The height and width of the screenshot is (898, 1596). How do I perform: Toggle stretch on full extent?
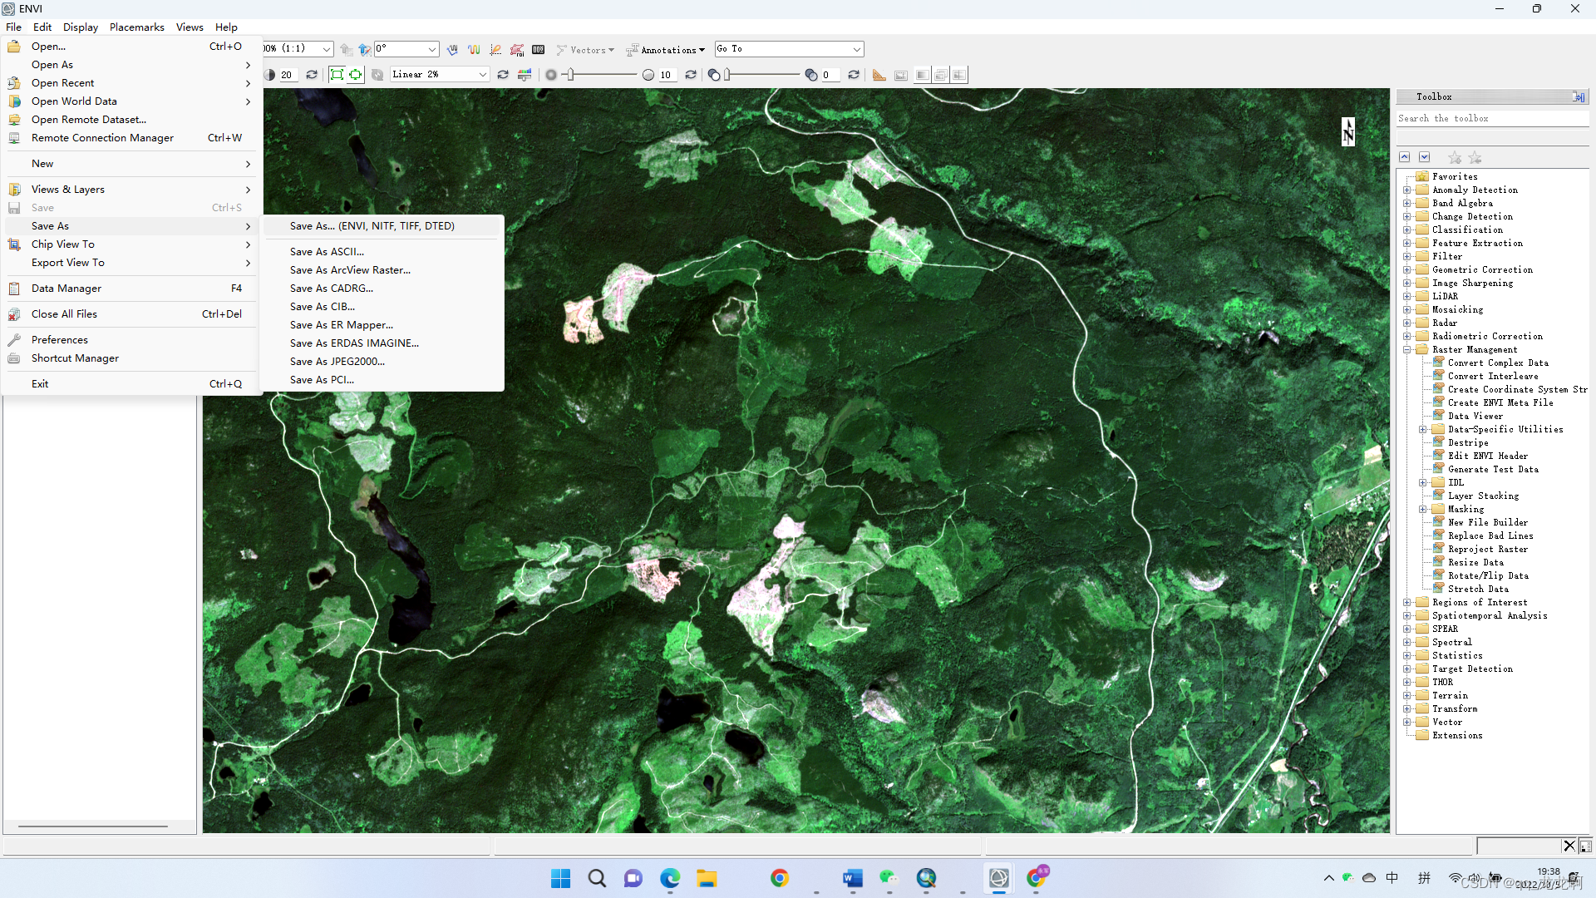(x=337, y=75)
